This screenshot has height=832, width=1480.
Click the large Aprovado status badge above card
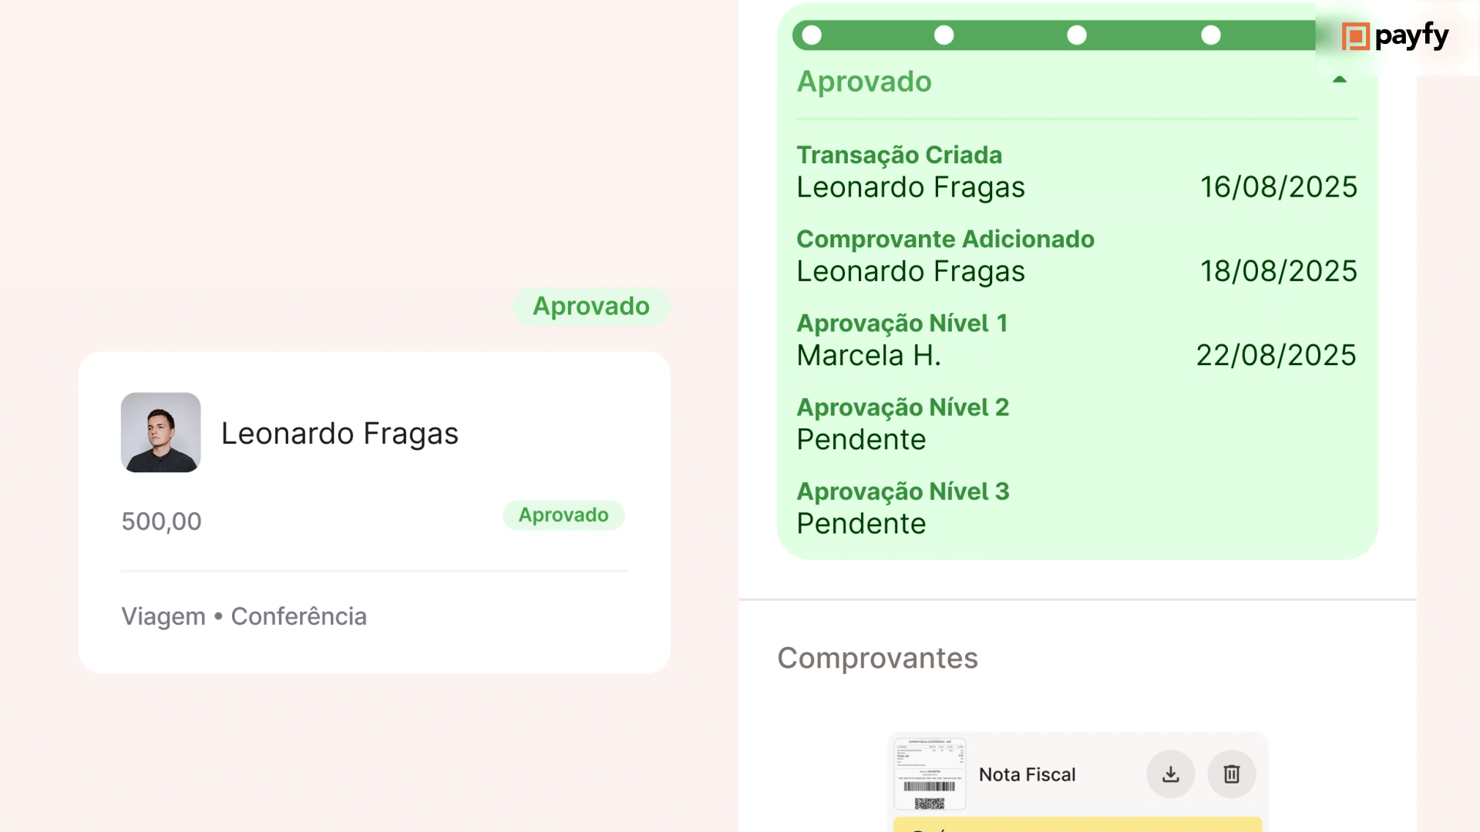pos(591,307)
